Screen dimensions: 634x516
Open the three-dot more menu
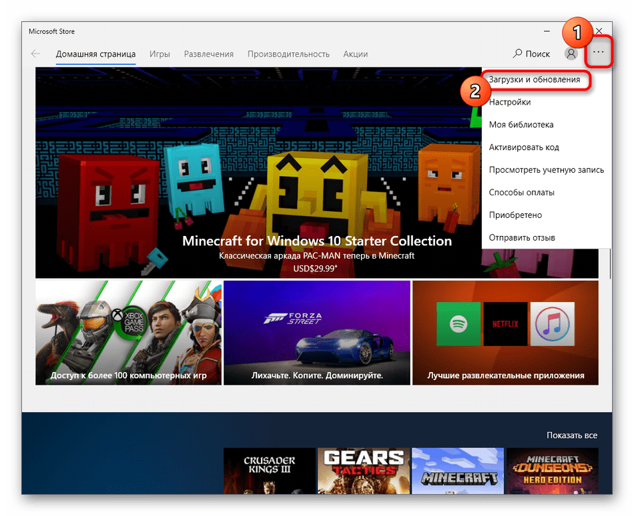(x=599, y=53)
